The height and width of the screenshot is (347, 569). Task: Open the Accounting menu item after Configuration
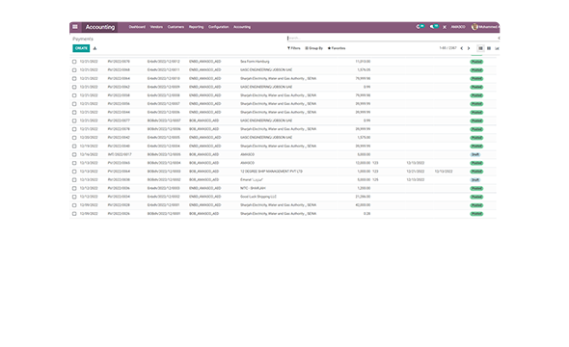point(242,27)
